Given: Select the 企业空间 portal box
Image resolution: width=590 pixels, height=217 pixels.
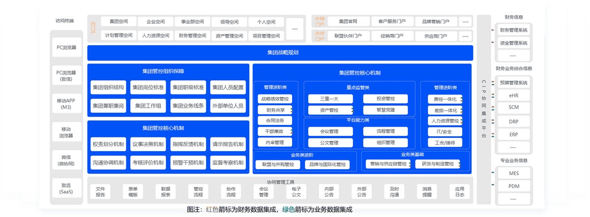Looking at the screenshot, I should pyautogui.click(x=155, y=22).
